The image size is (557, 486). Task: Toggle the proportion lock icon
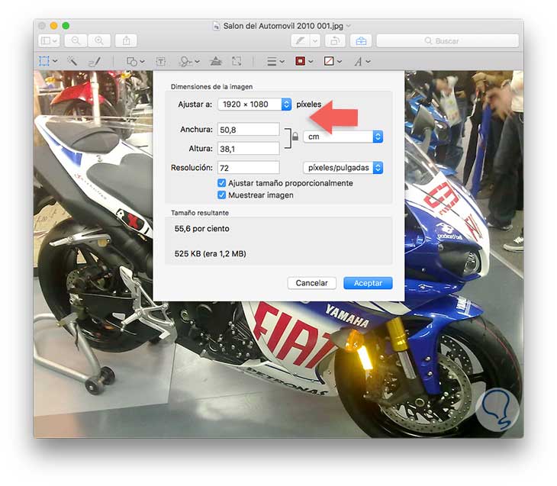[x=295, y=137]
